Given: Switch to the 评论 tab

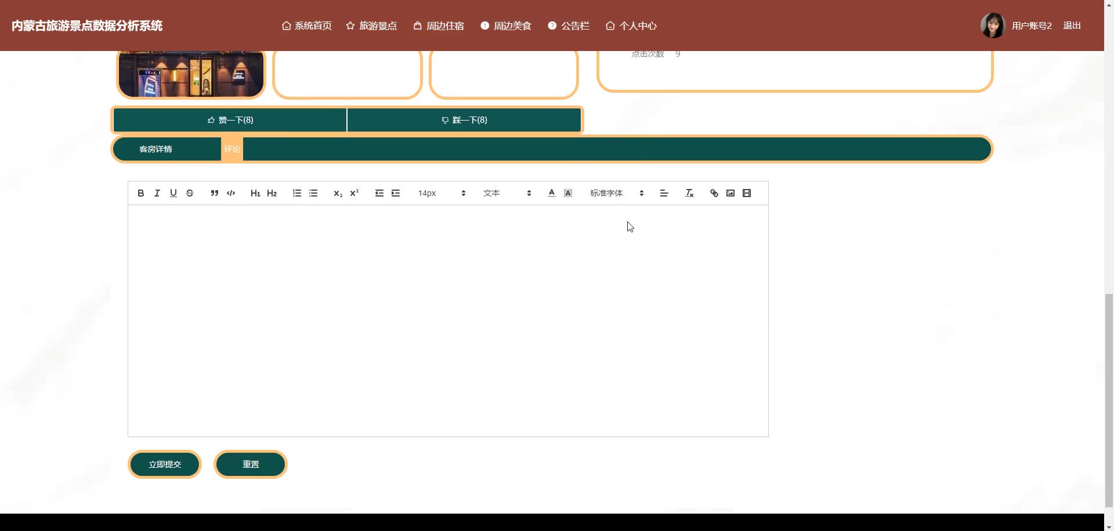Looking at the screenshot, I should pyautogui.click(x=232, y=149).
